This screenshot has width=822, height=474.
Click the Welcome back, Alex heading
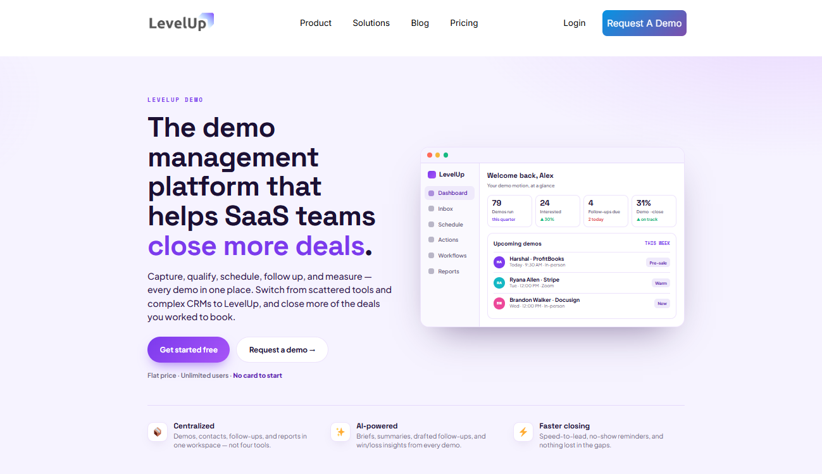click(x=520, y=175)
